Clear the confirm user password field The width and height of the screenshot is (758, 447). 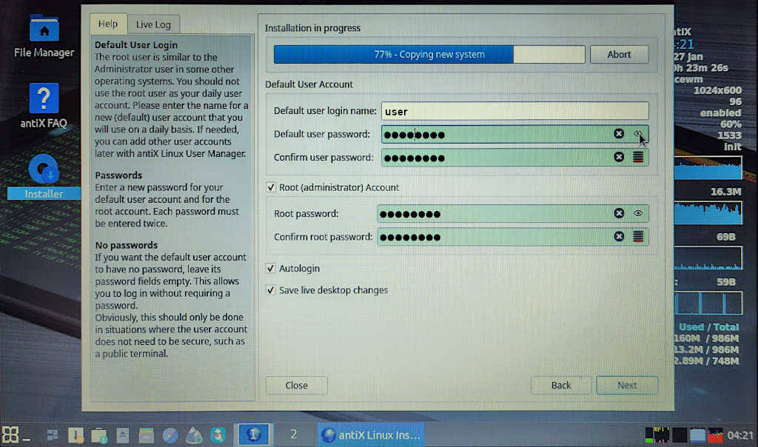point(619,157)
